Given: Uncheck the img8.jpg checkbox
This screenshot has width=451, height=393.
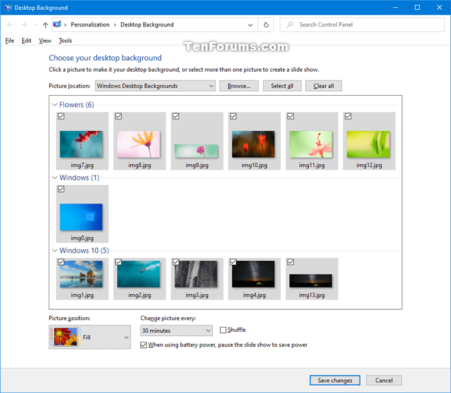Looking at the screenshot, I should coord(118,116).
